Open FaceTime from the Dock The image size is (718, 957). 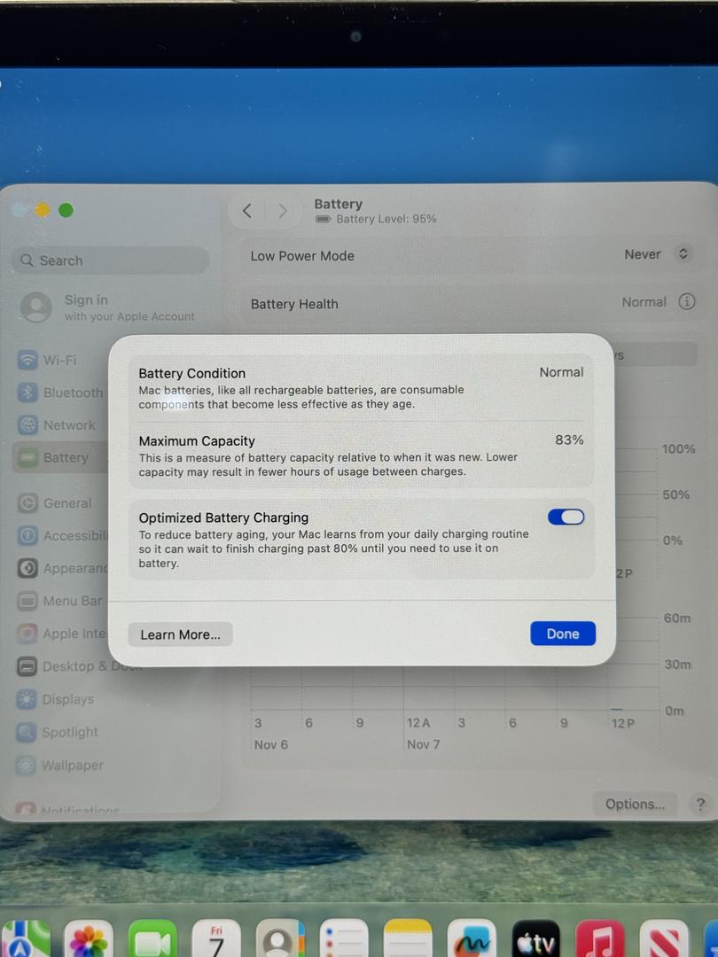[x=152, y=938]
